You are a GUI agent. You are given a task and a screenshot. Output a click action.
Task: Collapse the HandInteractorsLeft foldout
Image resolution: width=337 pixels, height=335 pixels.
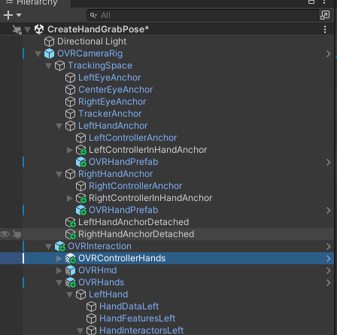click(80, 331)
